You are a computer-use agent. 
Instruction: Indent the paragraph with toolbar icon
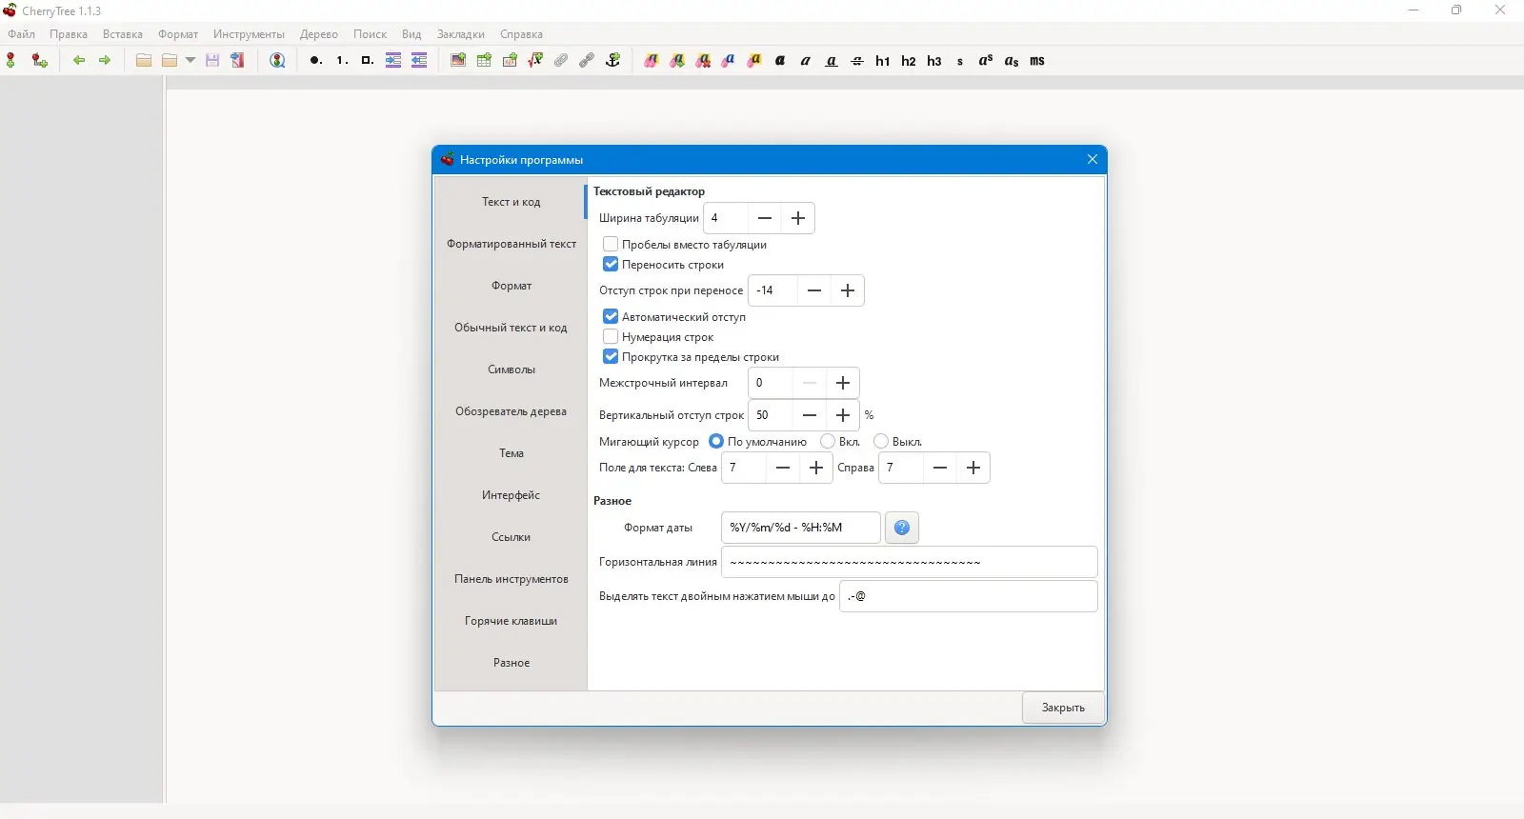393,61
